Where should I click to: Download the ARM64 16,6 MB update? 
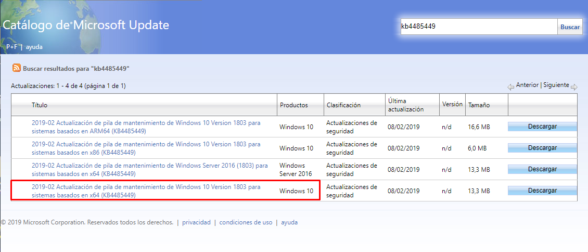click(542, 127)
